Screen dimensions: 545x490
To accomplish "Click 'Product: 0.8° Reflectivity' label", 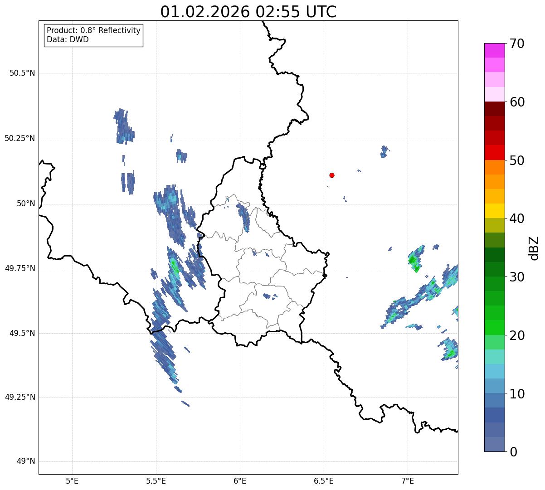I will tap(94, 30).
